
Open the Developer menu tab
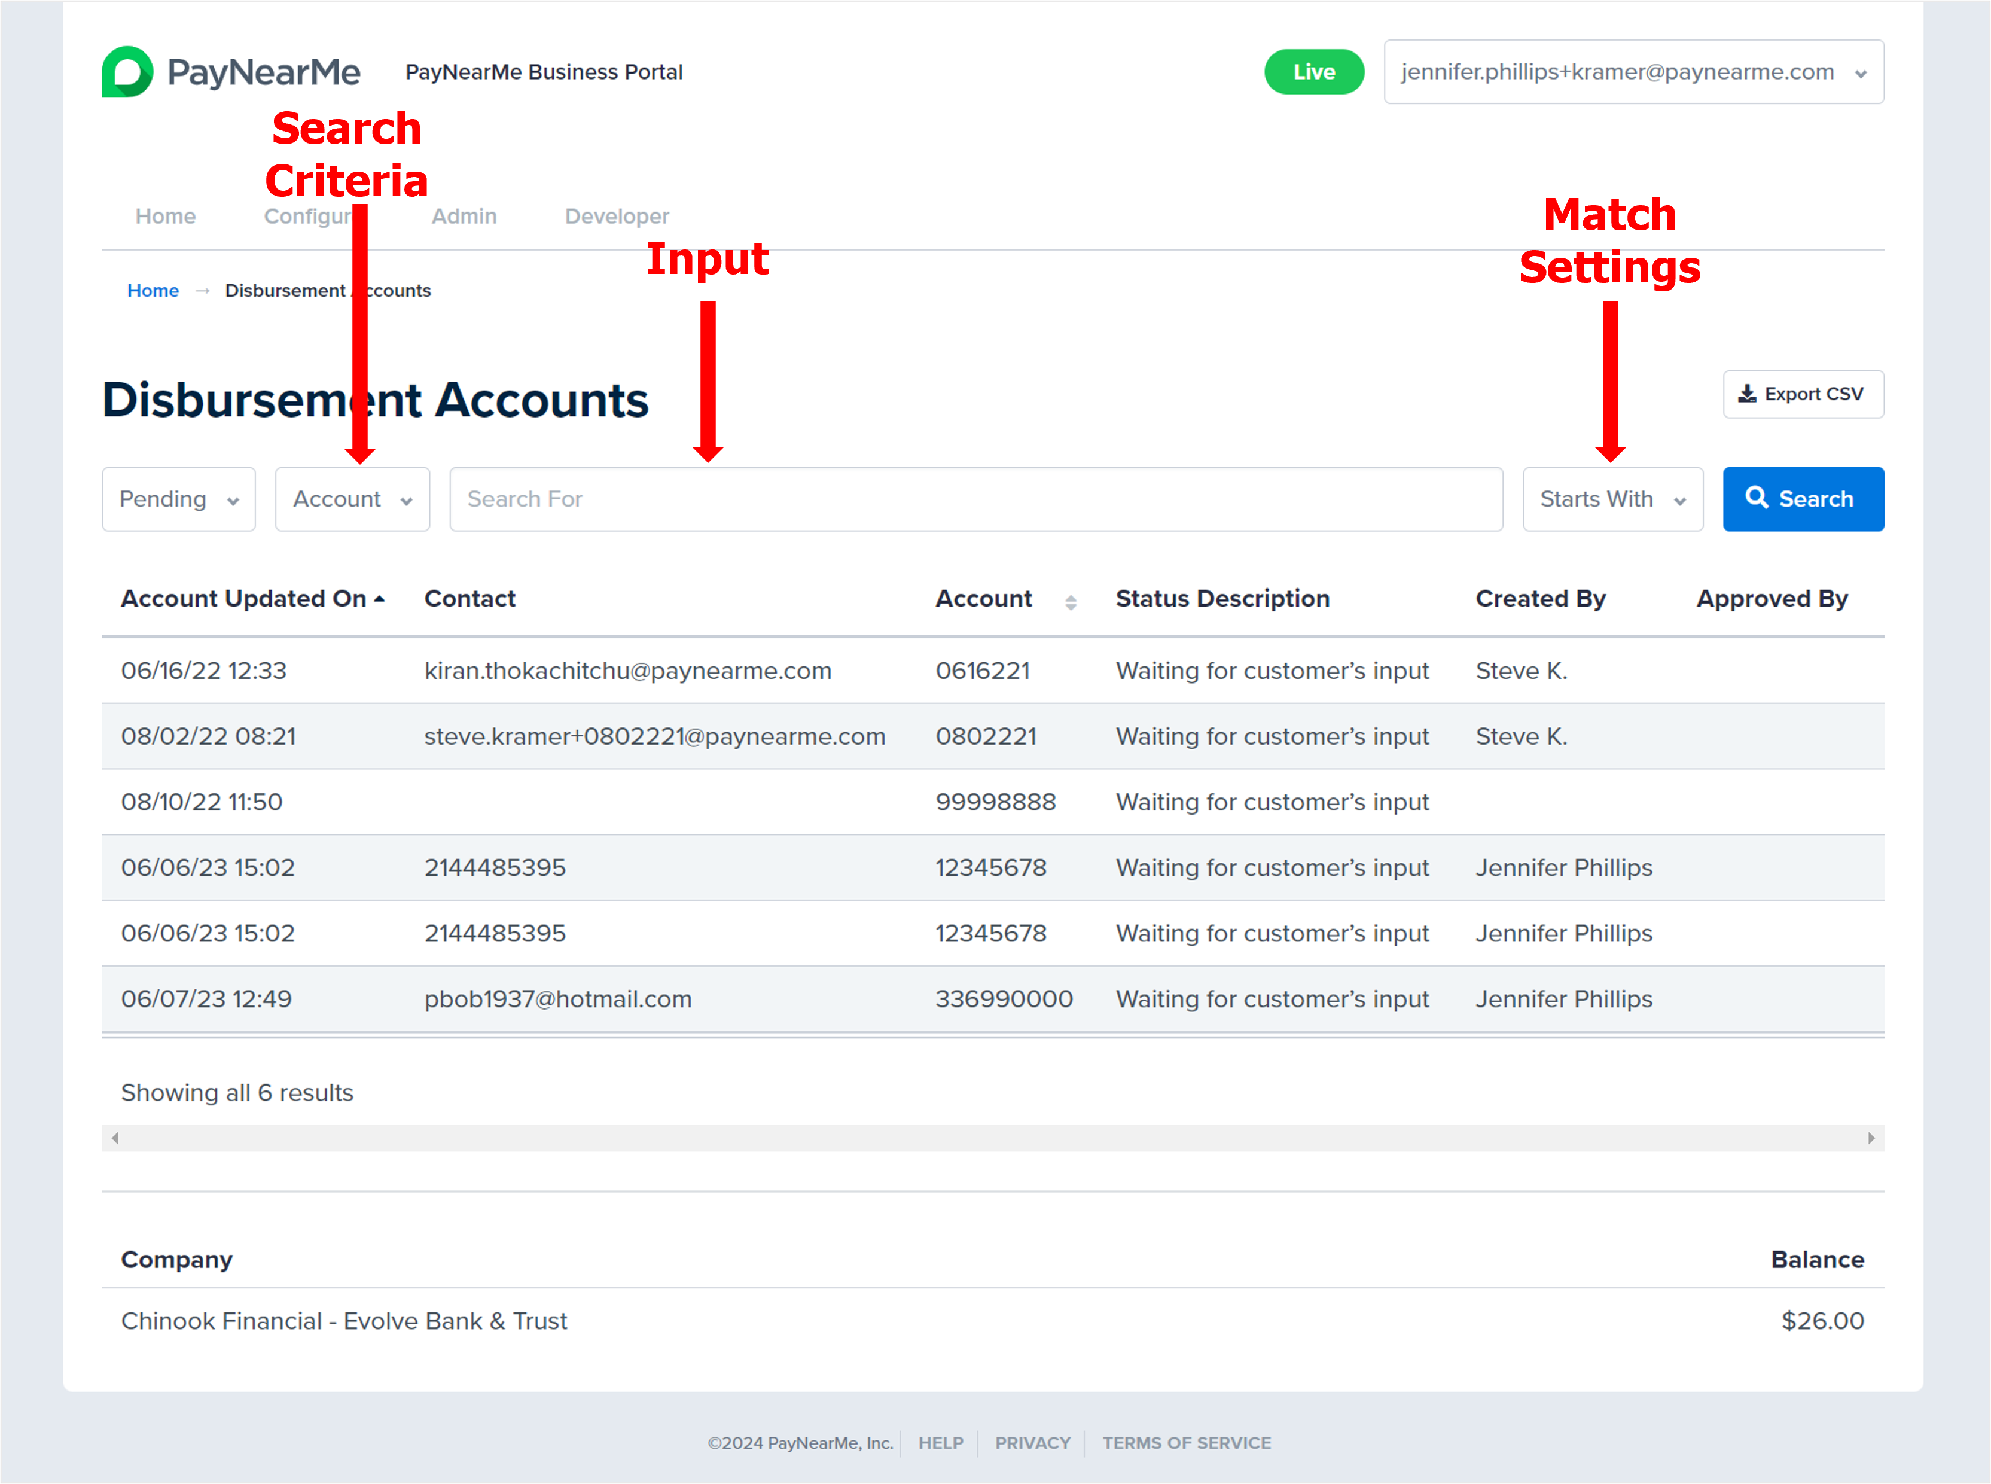click(x=616, y=217)
